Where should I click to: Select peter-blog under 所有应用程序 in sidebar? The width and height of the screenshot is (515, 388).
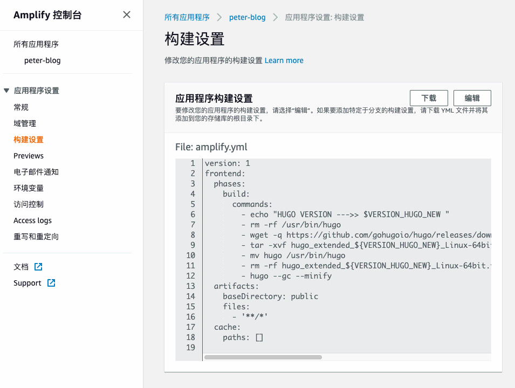pos(42,60)
